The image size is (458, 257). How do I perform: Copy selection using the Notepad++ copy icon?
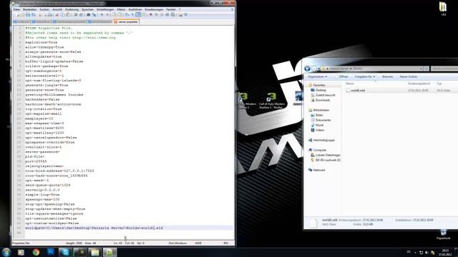click(62, 14)
